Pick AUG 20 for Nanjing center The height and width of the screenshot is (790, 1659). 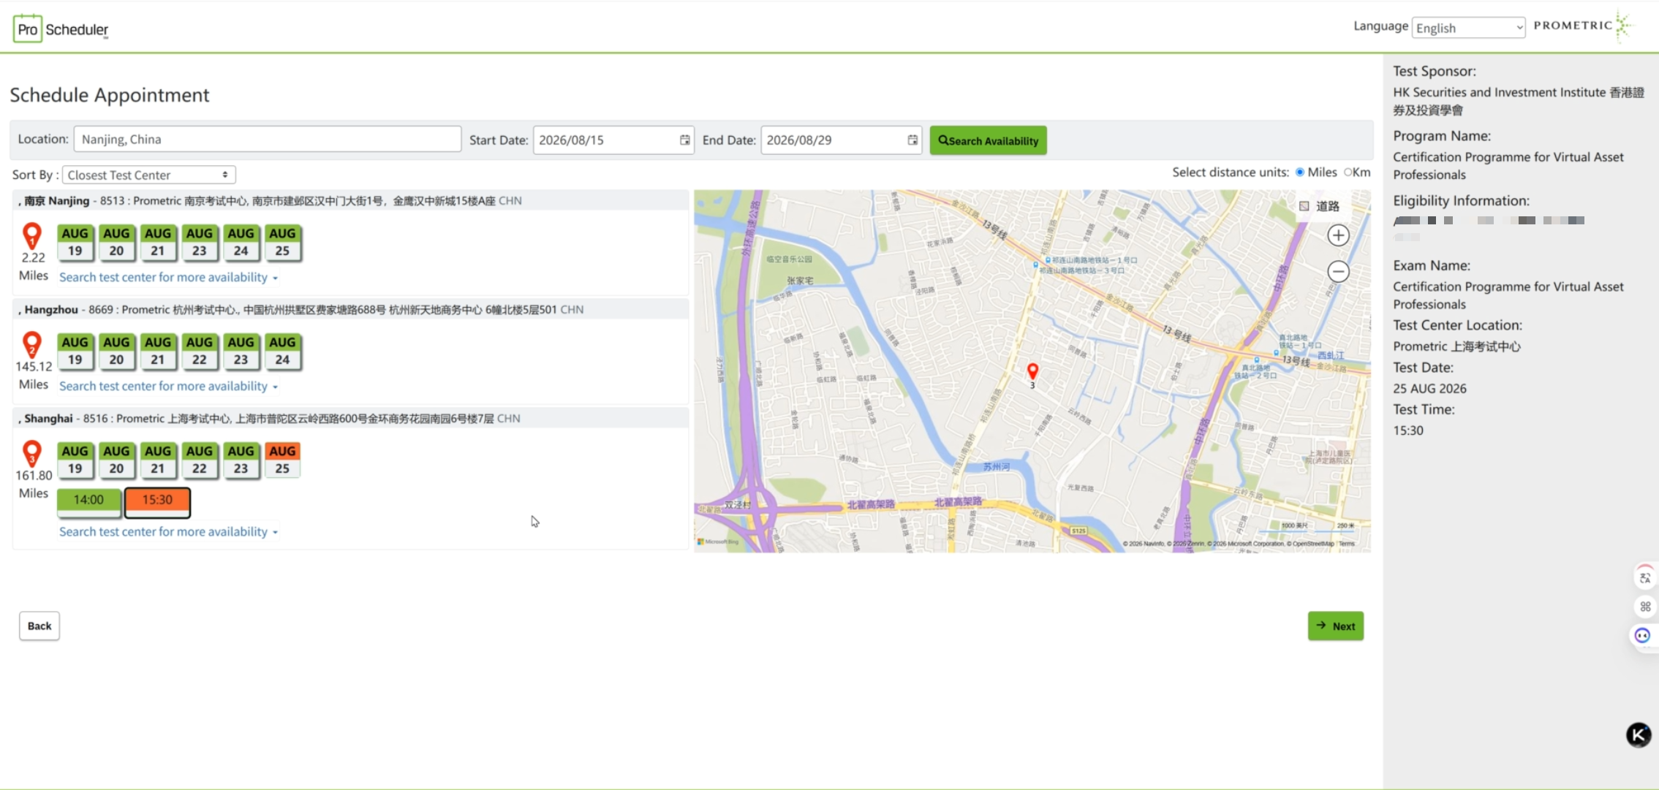(x=116, y=243)
